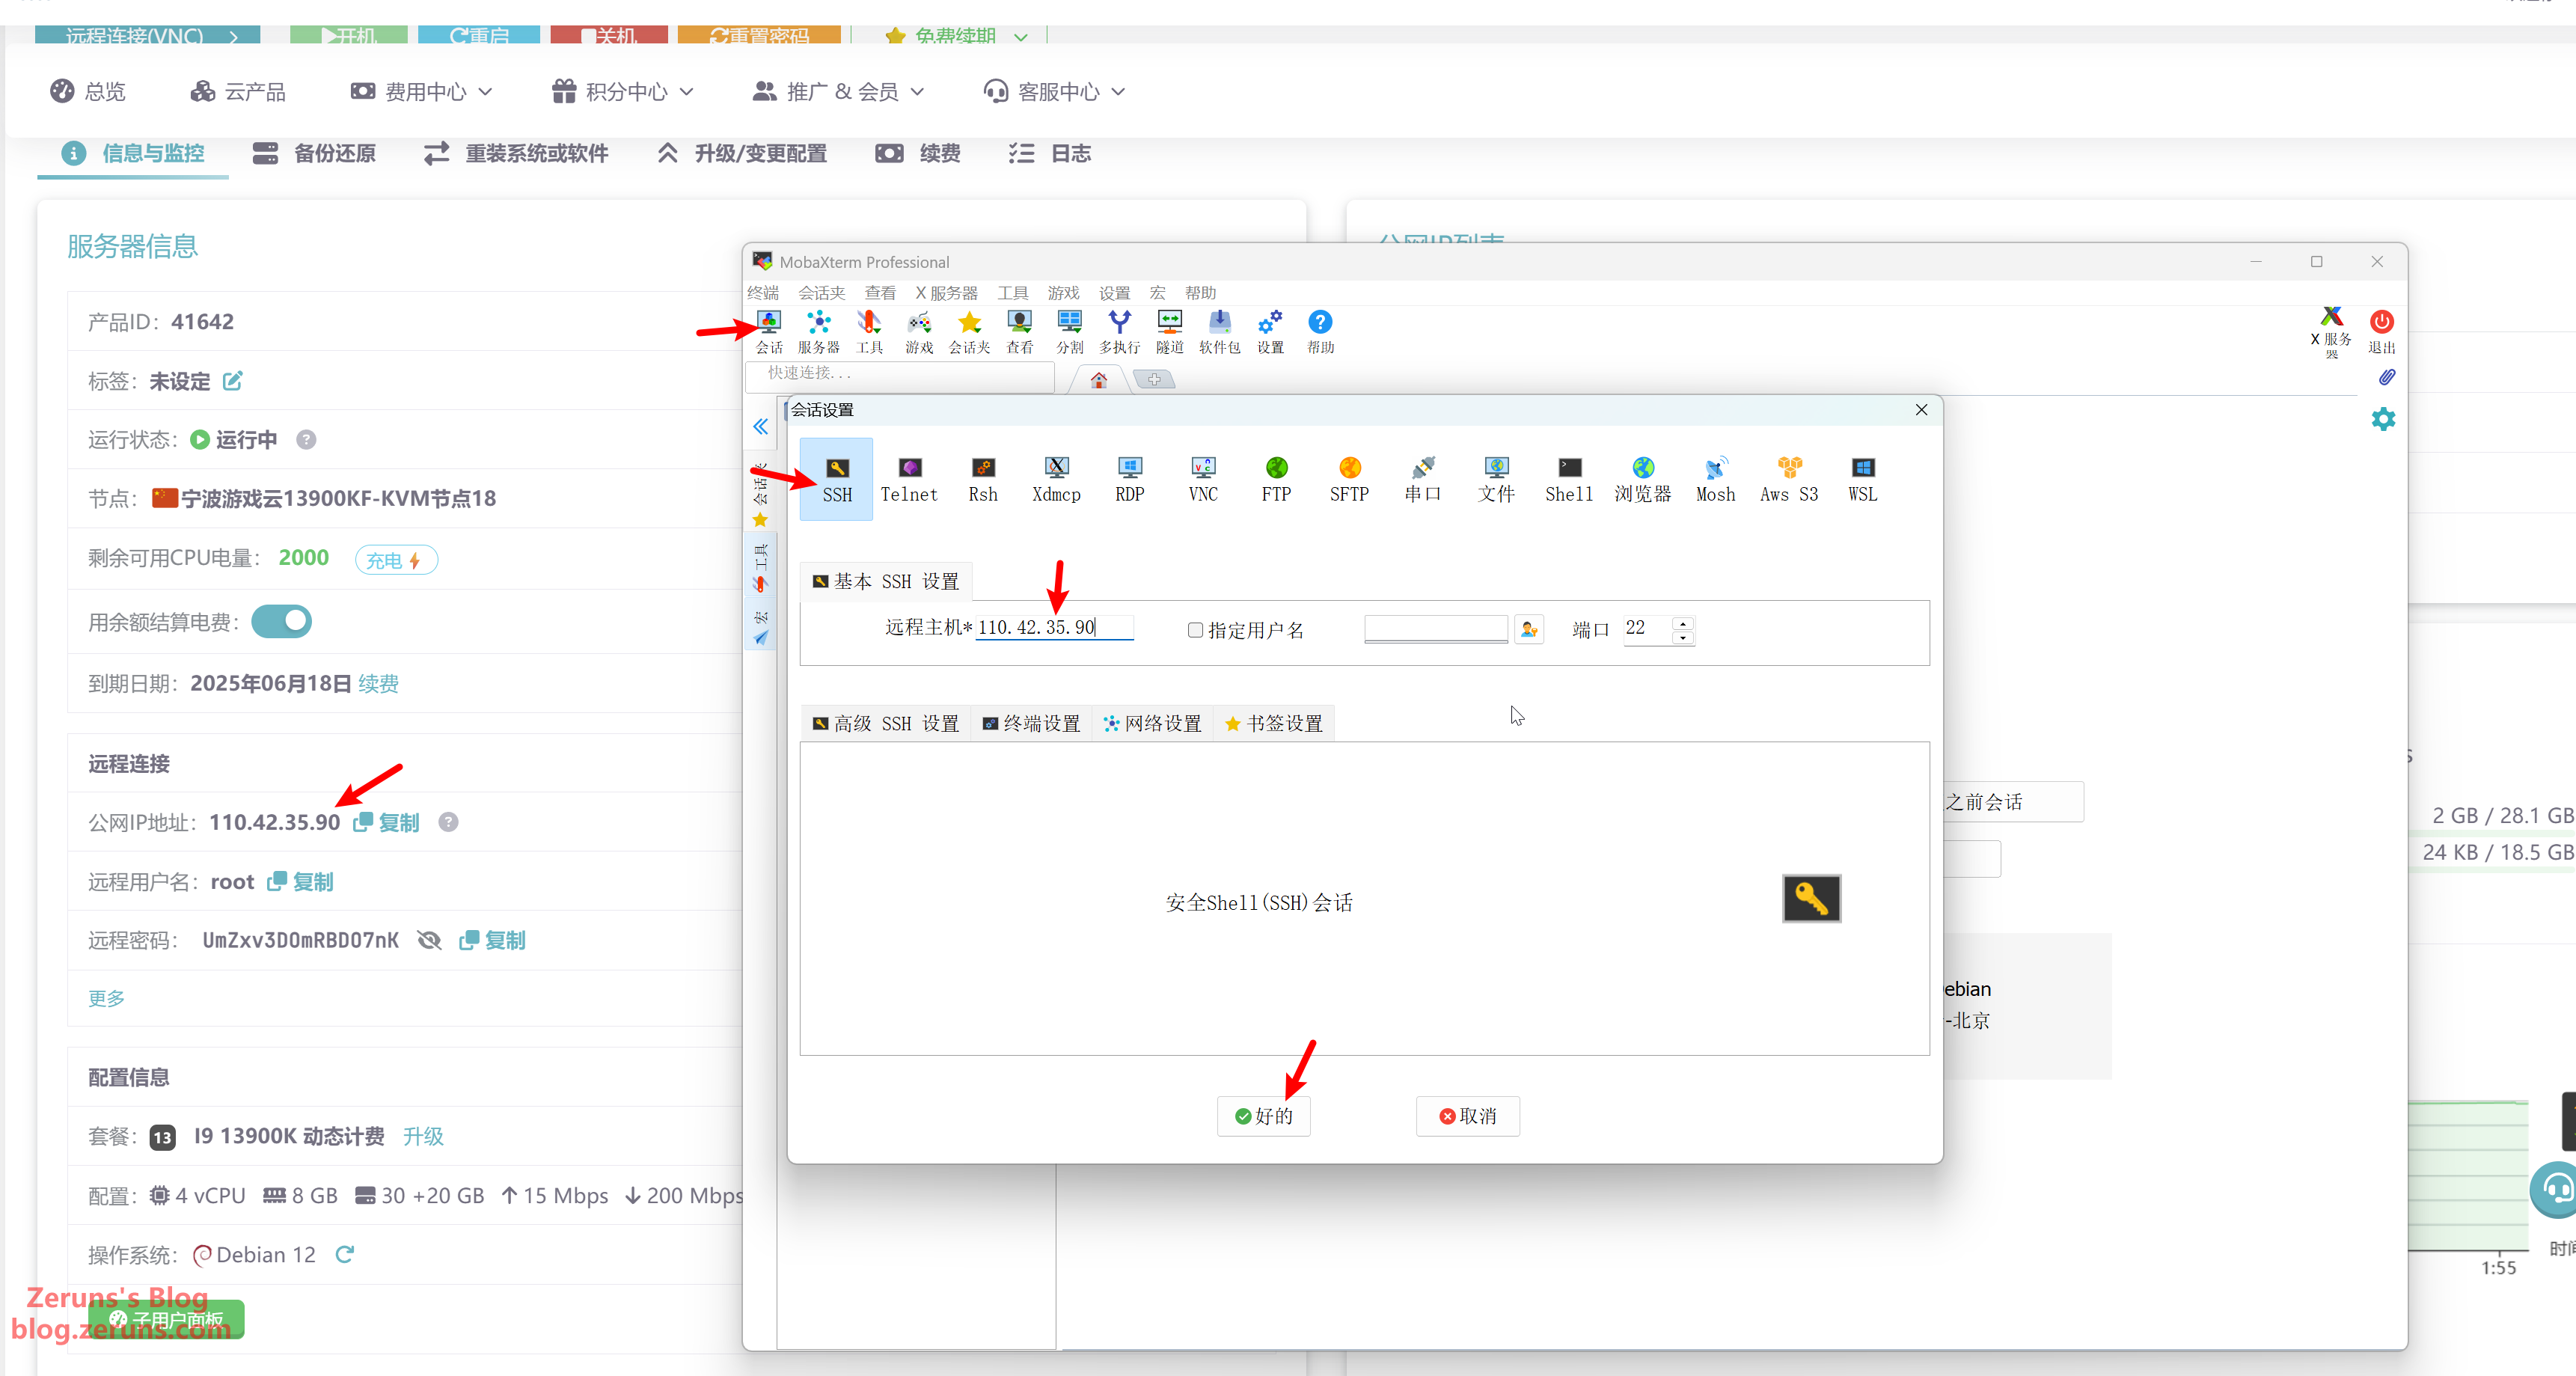Screen dimensions: 2576x1376
Task: Expand the Points Center (积分中心) dropdown
Action: 622,92
